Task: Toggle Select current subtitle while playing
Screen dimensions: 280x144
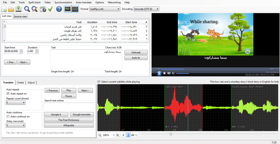Action: (x=99, y=82)
